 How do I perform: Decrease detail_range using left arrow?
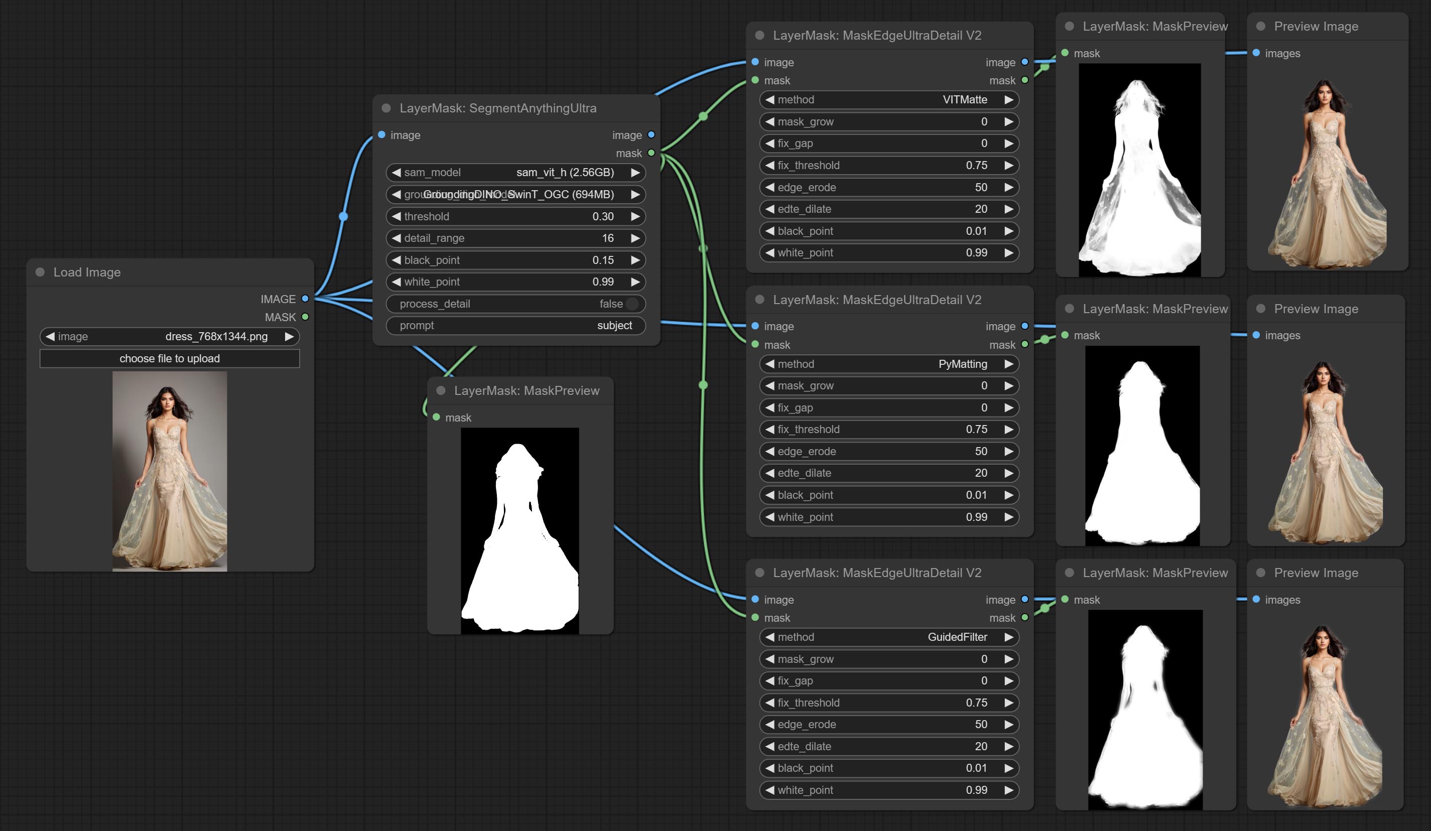tap(397, 238)
